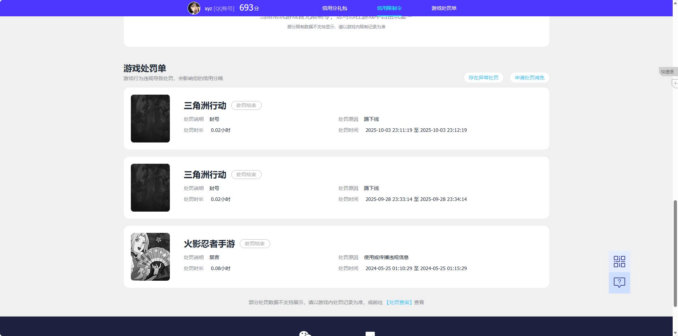Click the WeChat icon in the footer

[x=305, y=334]
